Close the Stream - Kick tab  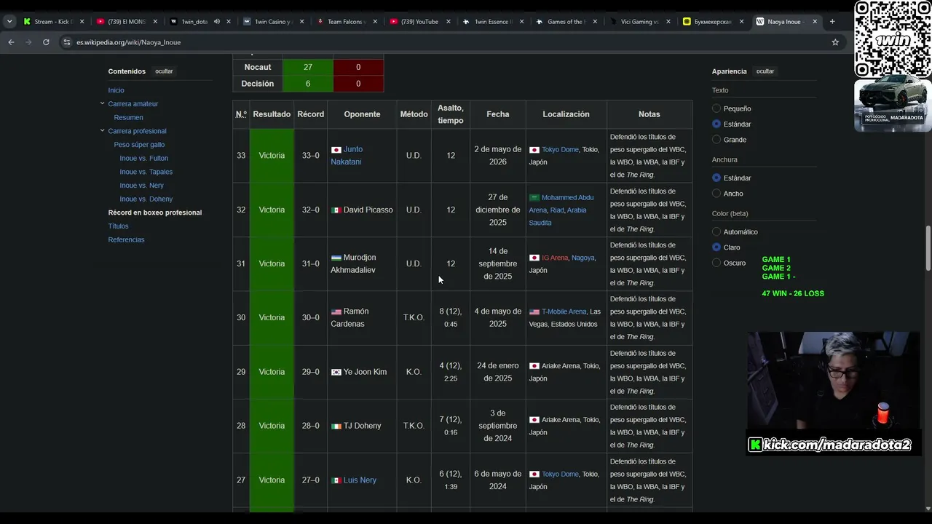[82, 22]
